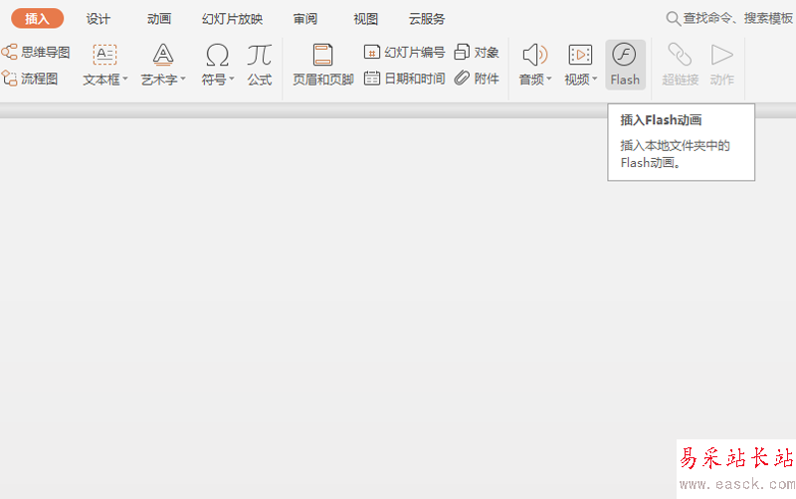
Task: Open the 审阅 tab
Action: click(x=305, y=19)
